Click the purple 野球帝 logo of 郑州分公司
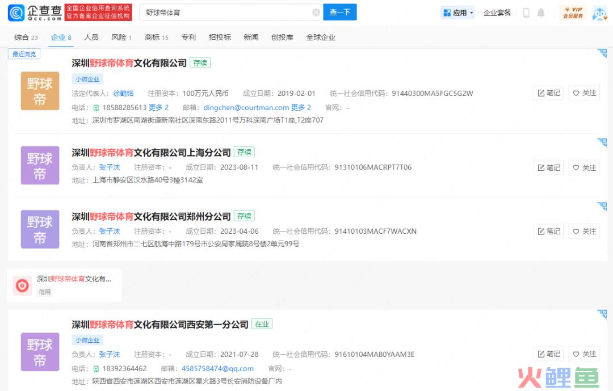Viewport: 613px width, 391px height. [40, 229]
